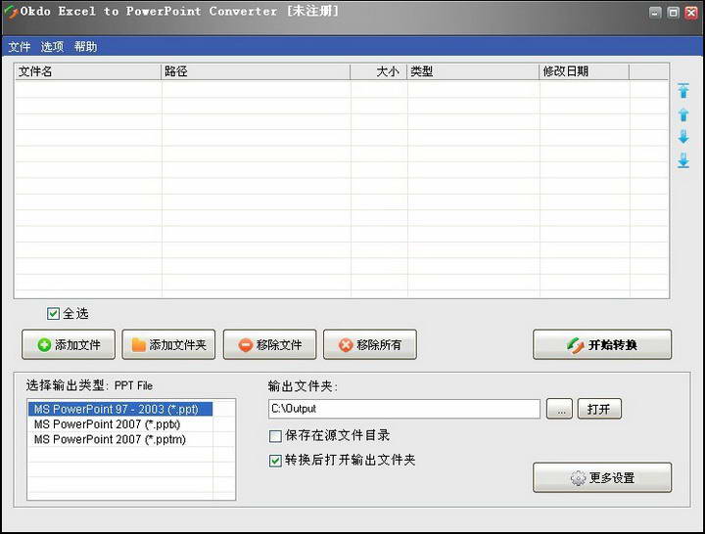Browse output folder with the ... button
This screenshot has width=705, height=534.
[559, 409]
